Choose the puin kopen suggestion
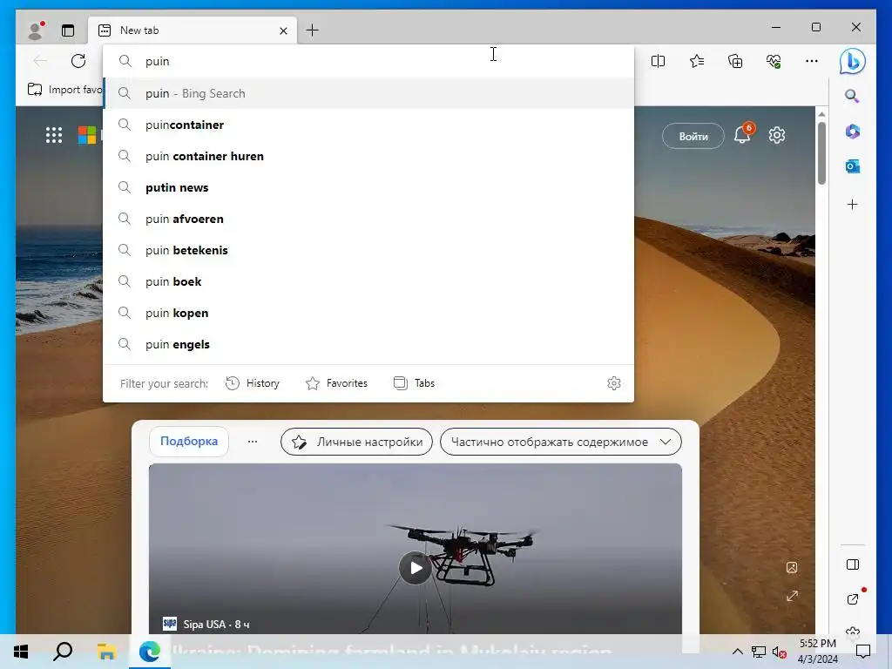 tap(368, 313)
